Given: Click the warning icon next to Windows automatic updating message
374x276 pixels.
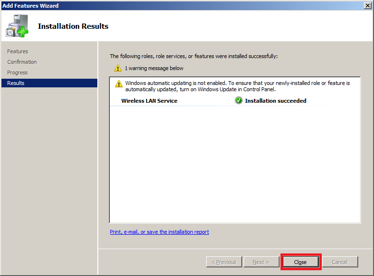Looking at the screenshot, I should pos(119,84).
